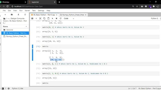
Task: Bookmark this page with the star icon
Action: pos(137,6)
